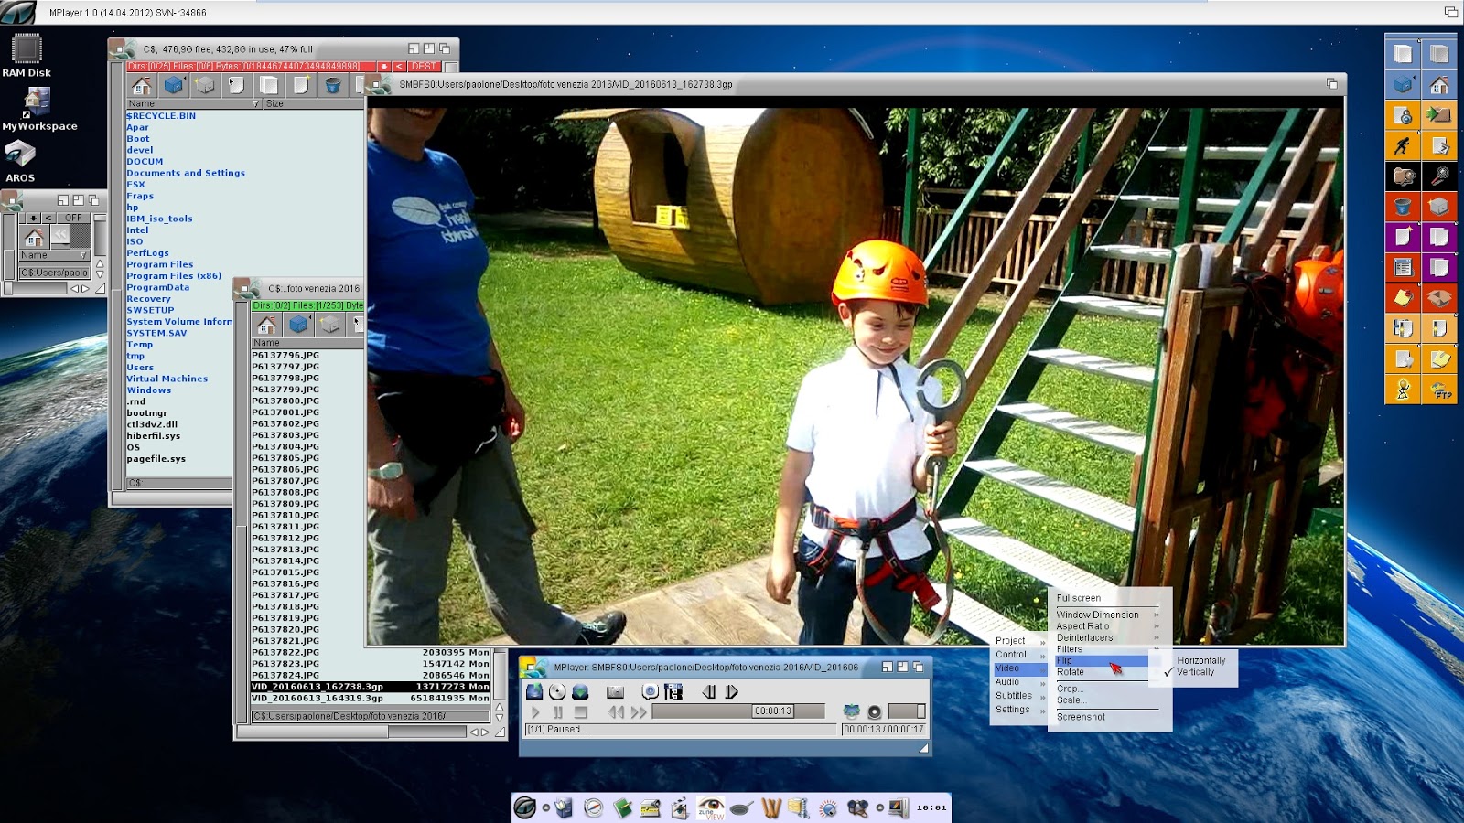Click the Play button in MPlayer controls
Screen dimensions: 1464x823
[x=535, y=711]
